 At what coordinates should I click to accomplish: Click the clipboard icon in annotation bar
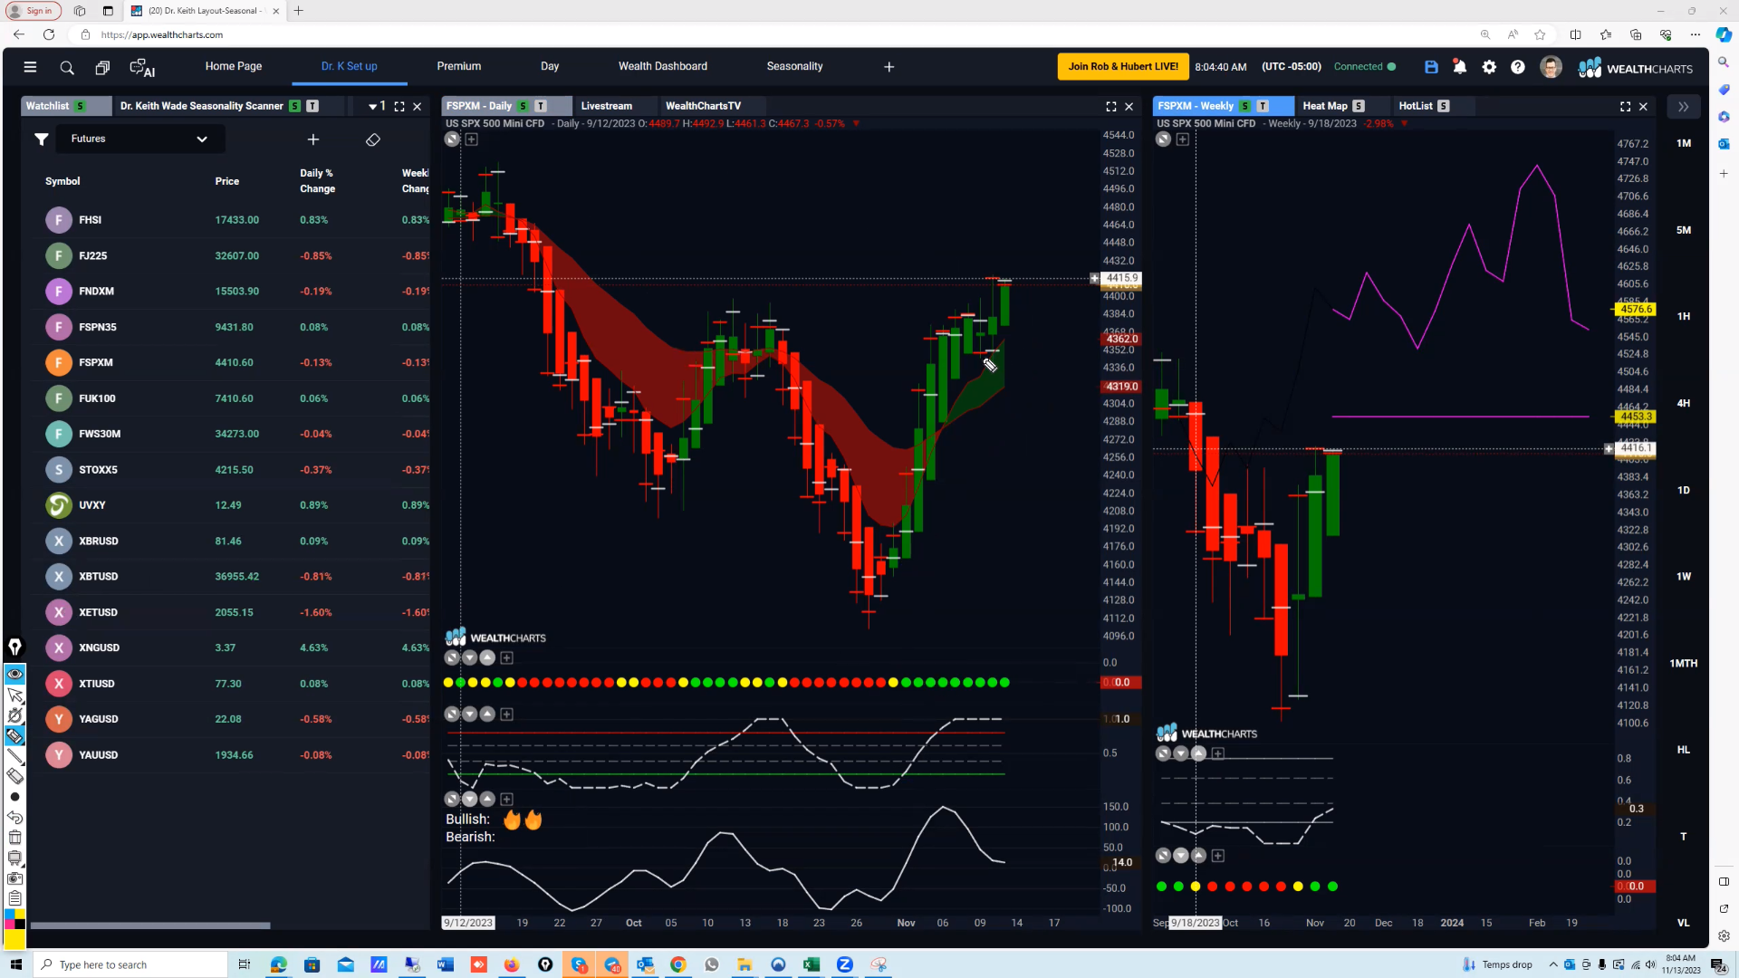[x=14, y=898]
